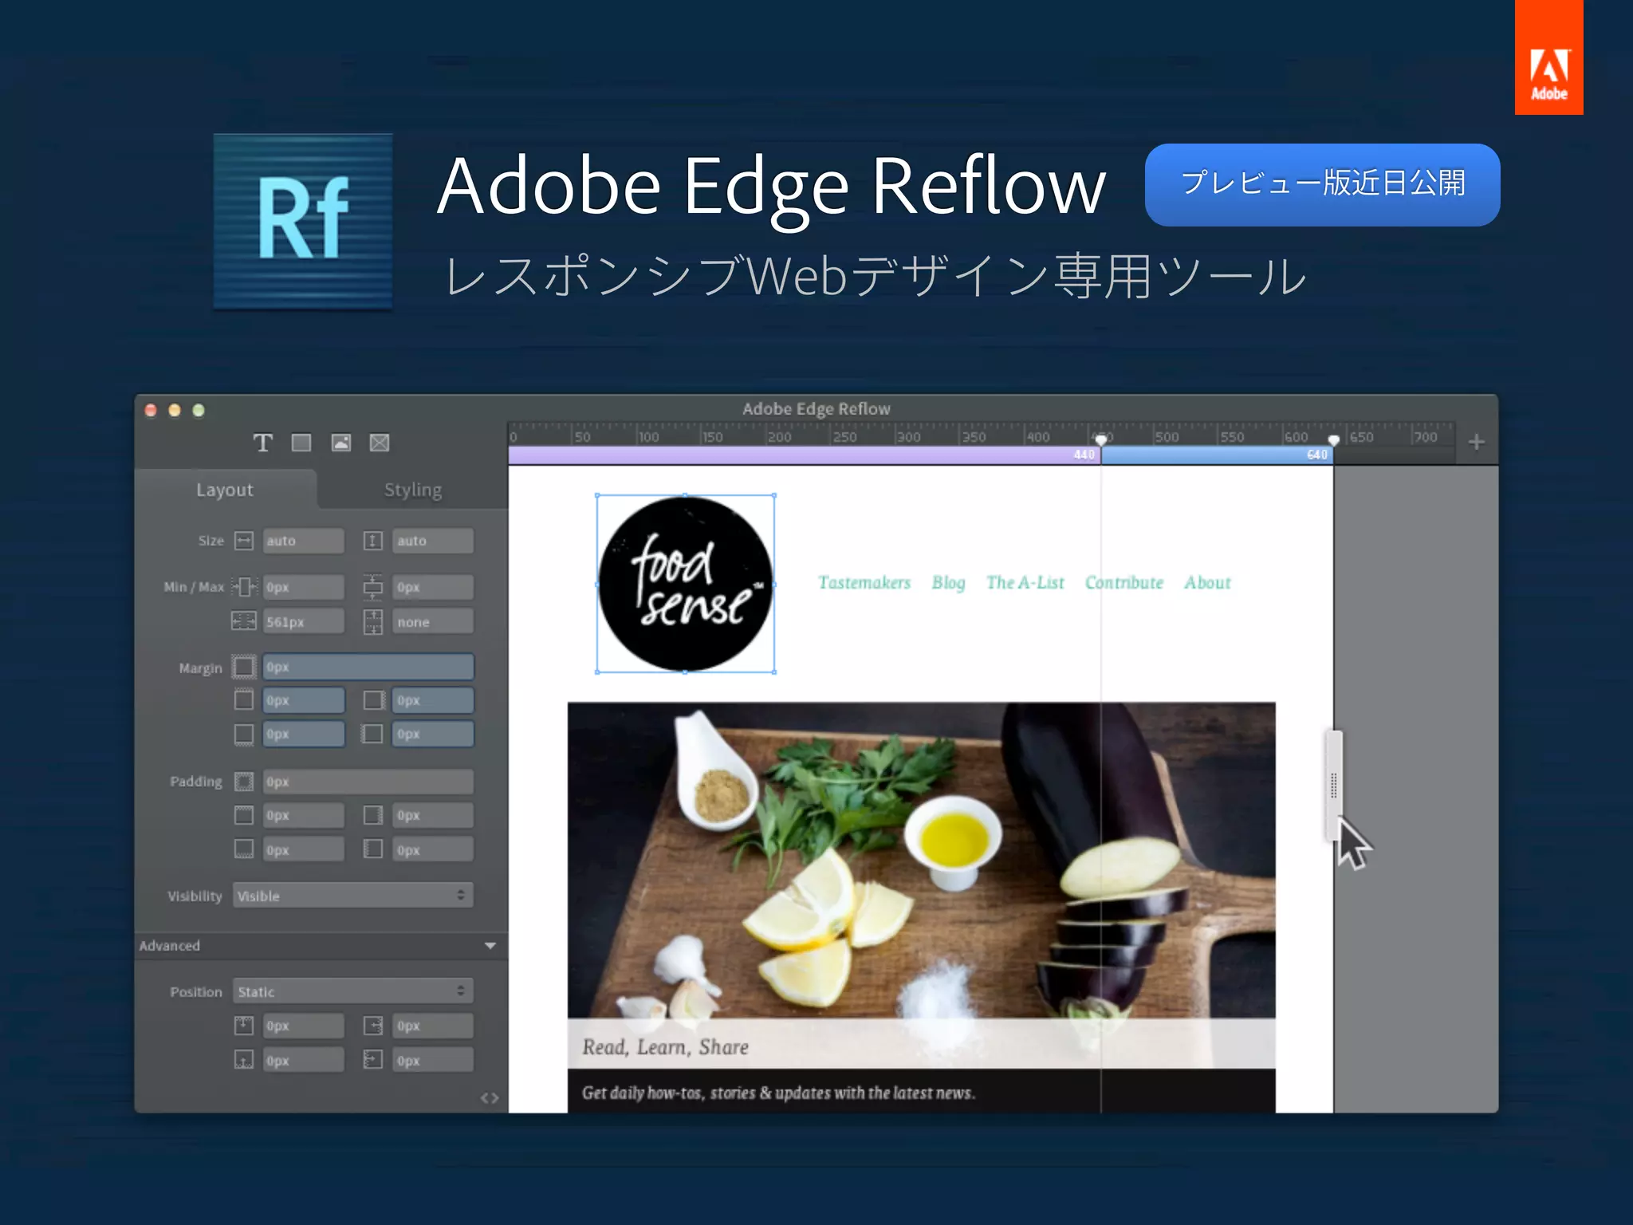Open the About nav link
This screenshot has height=1225, width=1633.
[x=1207, y=583]
